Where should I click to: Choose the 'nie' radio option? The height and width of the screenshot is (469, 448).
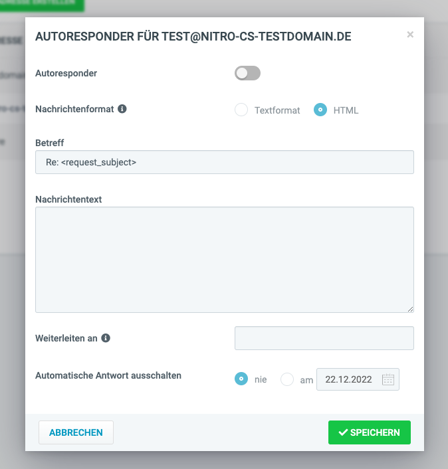pyautogui.click(x=241, y=379)
